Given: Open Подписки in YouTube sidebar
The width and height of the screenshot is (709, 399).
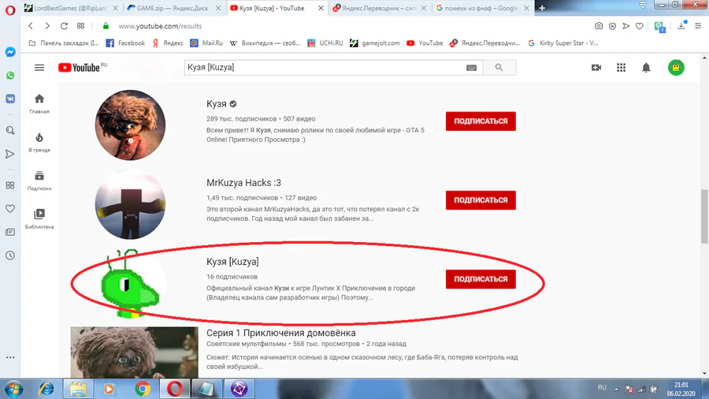Looking at the screenshot, I should tap(39, 181).
